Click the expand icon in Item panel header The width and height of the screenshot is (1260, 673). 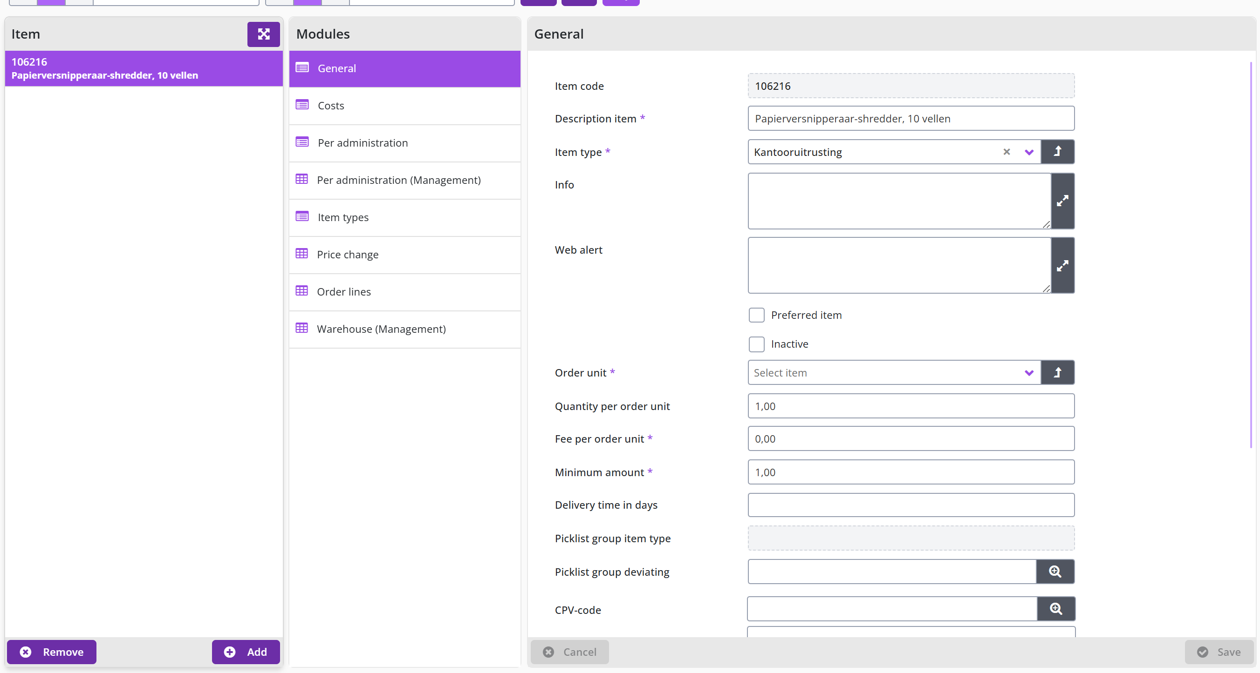[263, 34]
